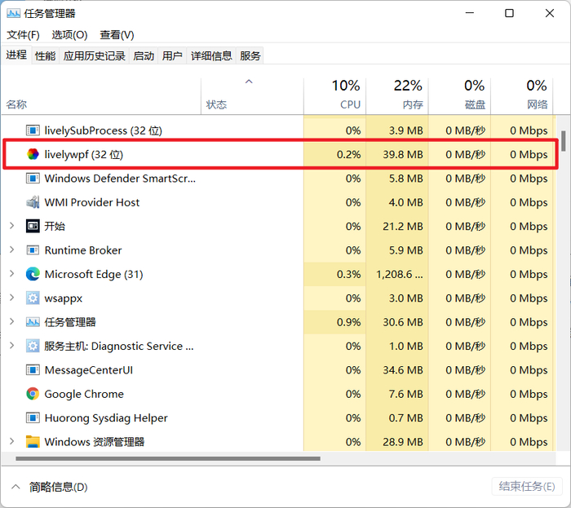The image size is (571, 508).
Task: Click the 0.3% CPU value
Action: [348, 274]
